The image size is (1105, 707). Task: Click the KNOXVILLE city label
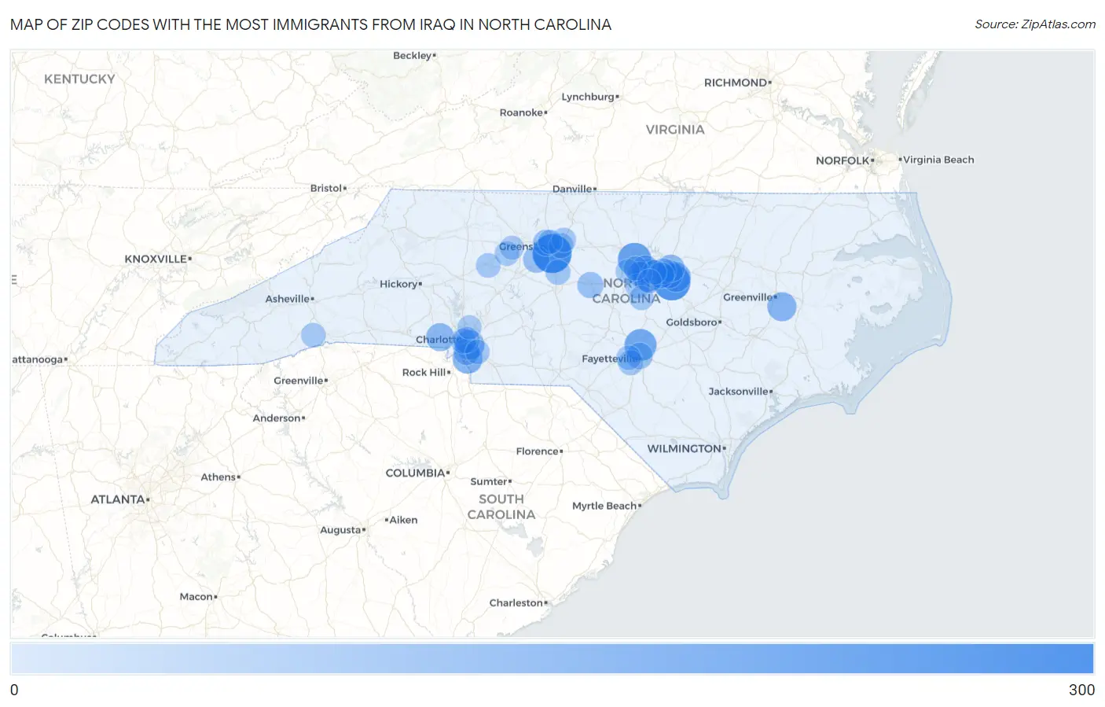click(156, 259)
